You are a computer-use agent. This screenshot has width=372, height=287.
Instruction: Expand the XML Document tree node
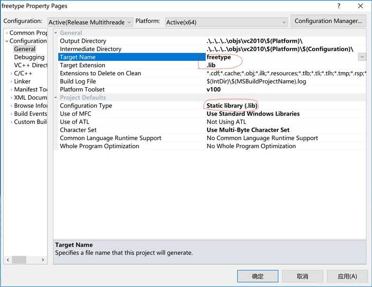[x=11, y=98]
